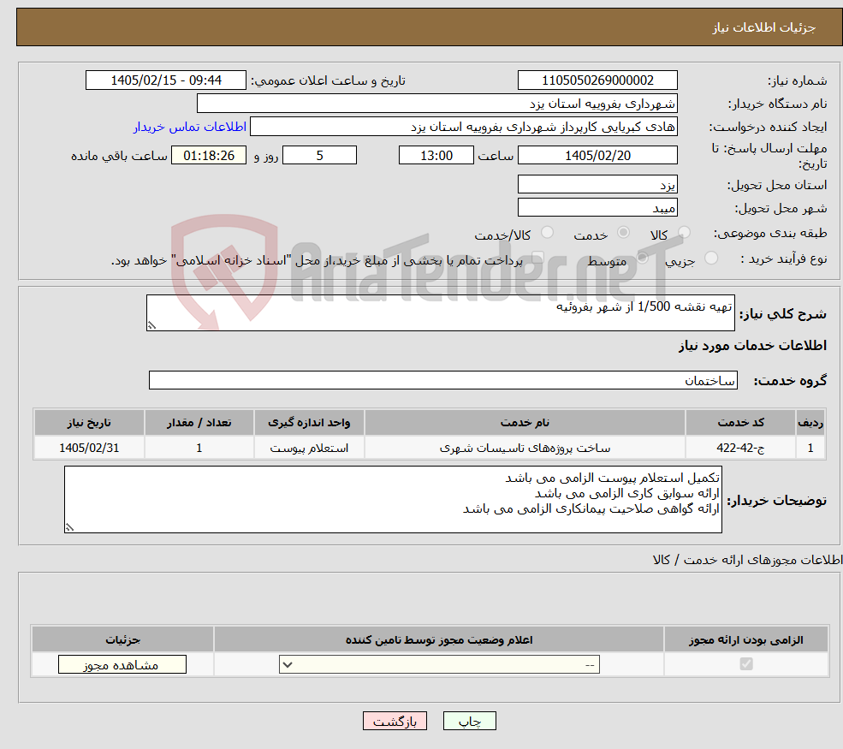This screenshot has width=843, height=749.
Task: Click the کد خدمت column header
Action: pyautogui.click(x=740, y=423)
